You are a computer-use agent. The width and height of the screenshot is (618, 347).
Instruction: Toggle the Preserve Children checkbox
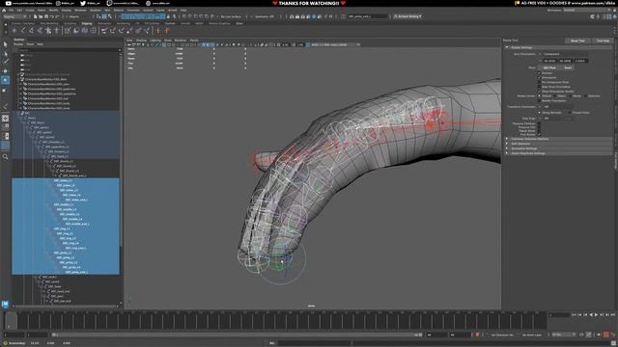(x=539, y=123)
